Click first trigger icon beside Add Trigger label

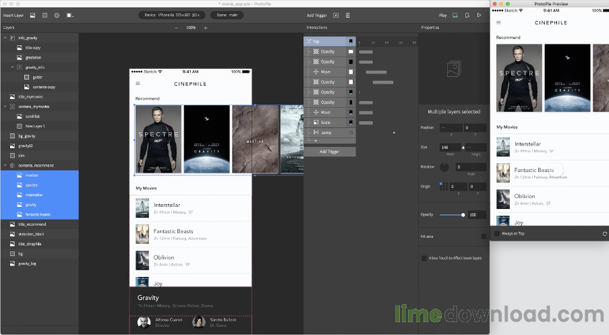point(336,15)
